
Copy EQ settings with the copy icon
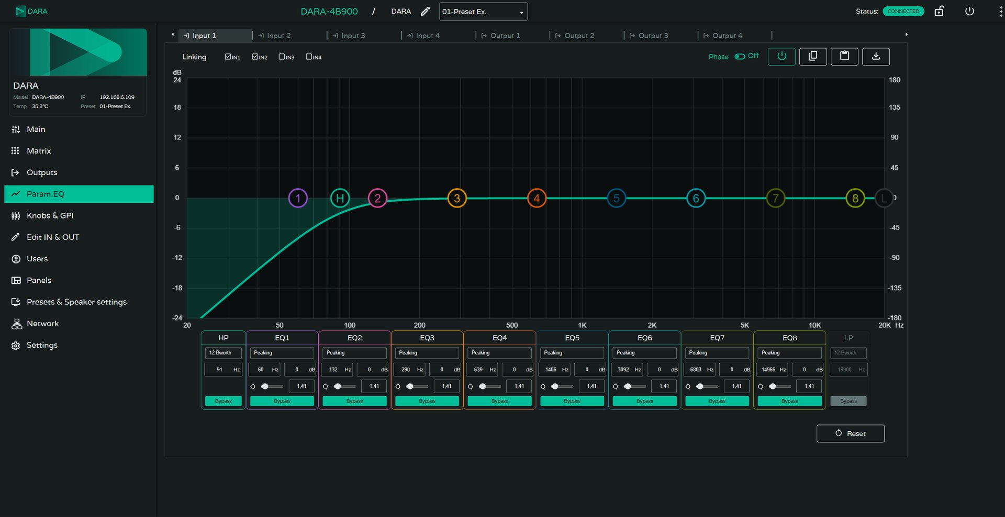point(813,56)
